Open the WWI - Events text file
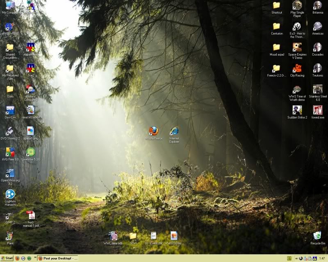Screen dimensions: 328x262 coord(153,238)
